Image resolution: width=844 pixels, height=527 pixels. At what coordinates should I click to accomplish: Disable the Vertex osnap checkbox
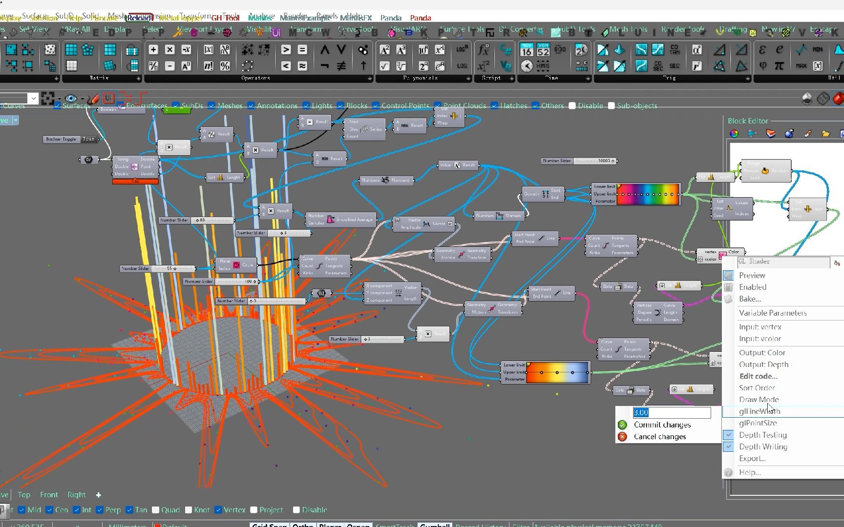coord(218,510)
